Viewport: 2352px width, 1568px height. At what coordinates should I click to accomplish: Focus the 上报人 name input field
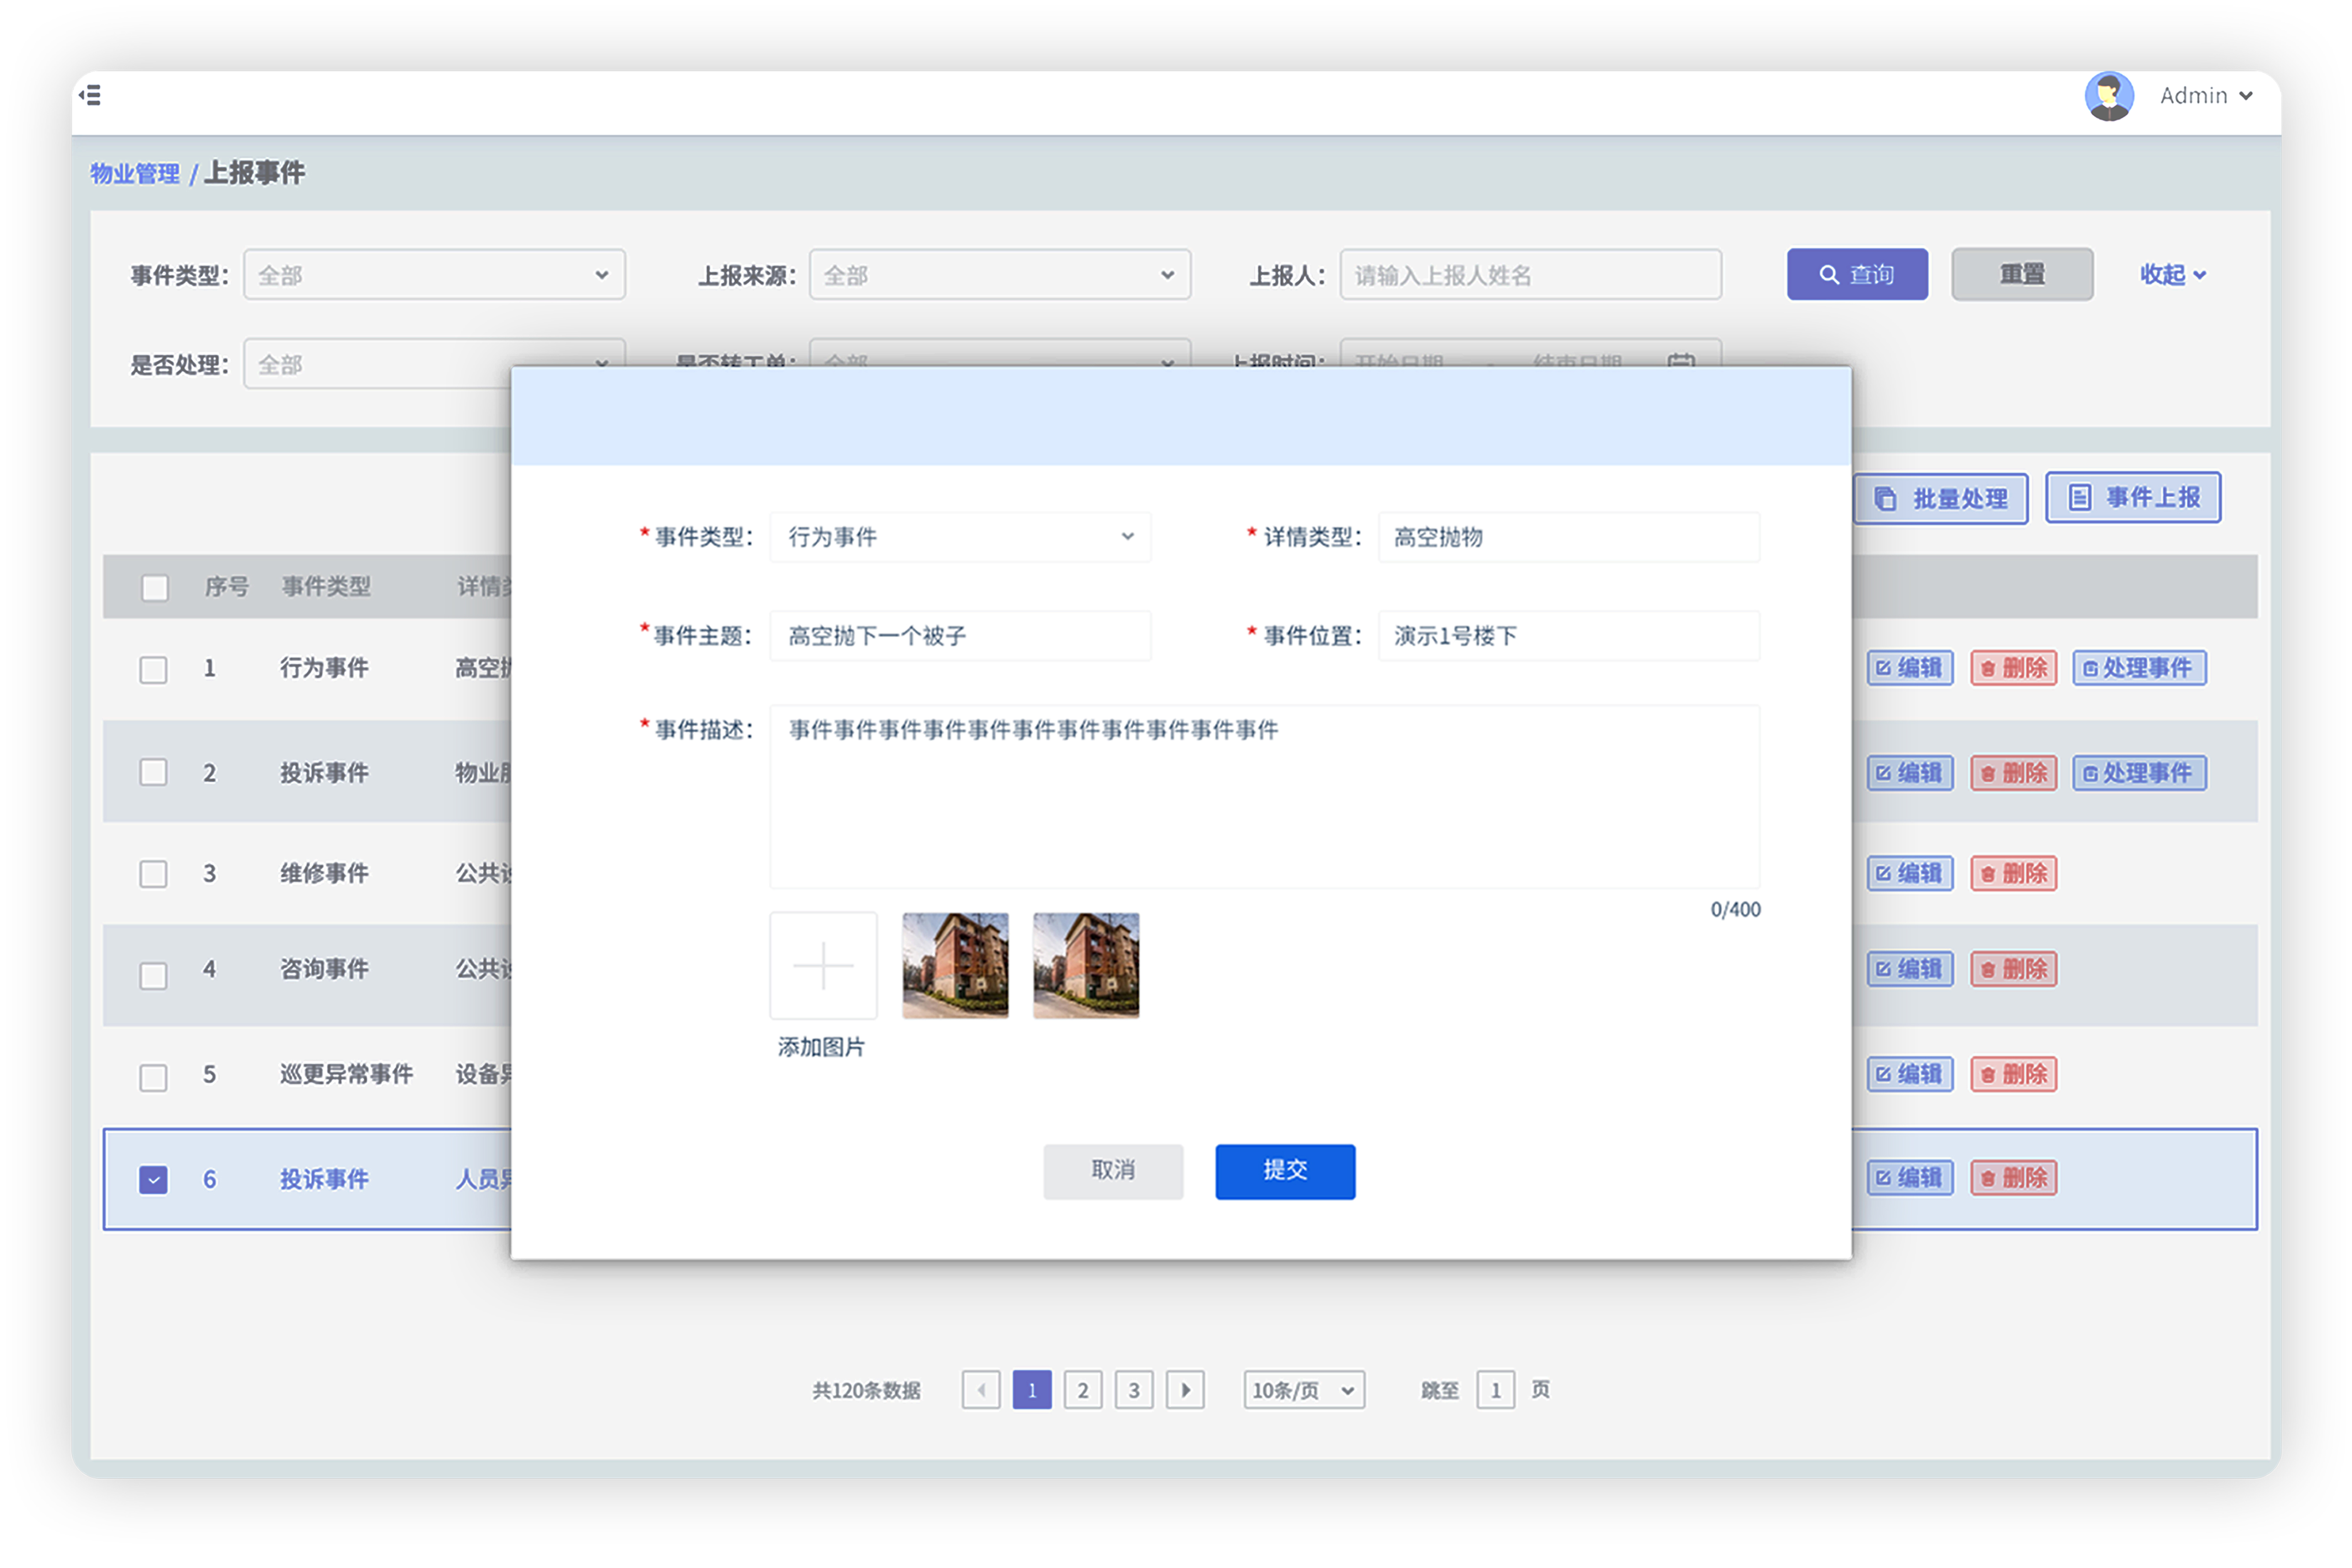[x=1530, y=275]
